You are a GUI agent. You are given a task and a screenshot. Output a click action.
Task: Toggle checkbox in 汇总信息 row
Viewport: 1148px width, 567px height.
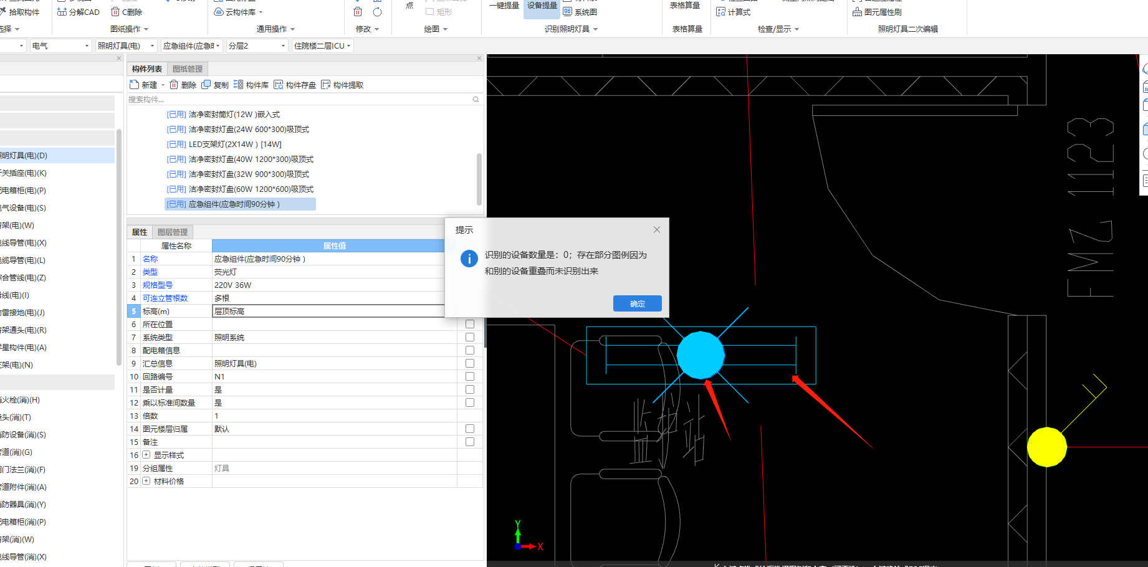click(x=470, y=363)
